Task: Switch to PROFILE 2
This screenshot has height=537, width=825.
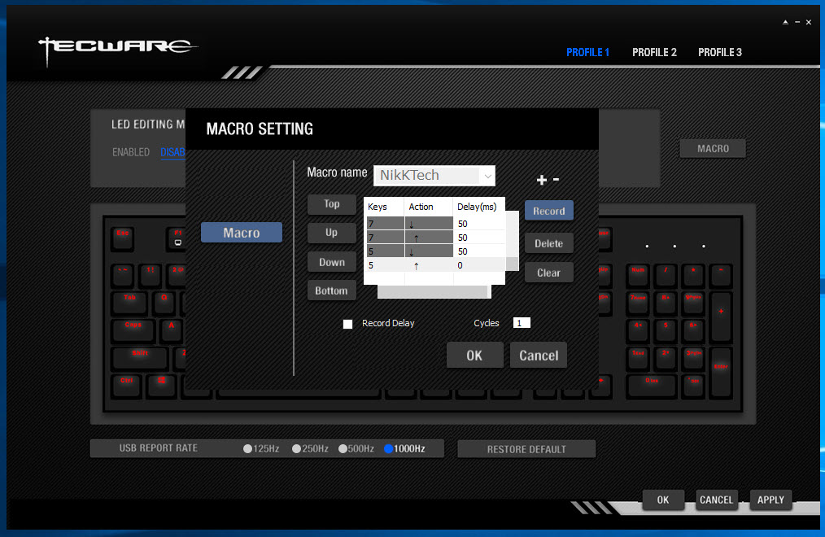Action: [654, 52]
